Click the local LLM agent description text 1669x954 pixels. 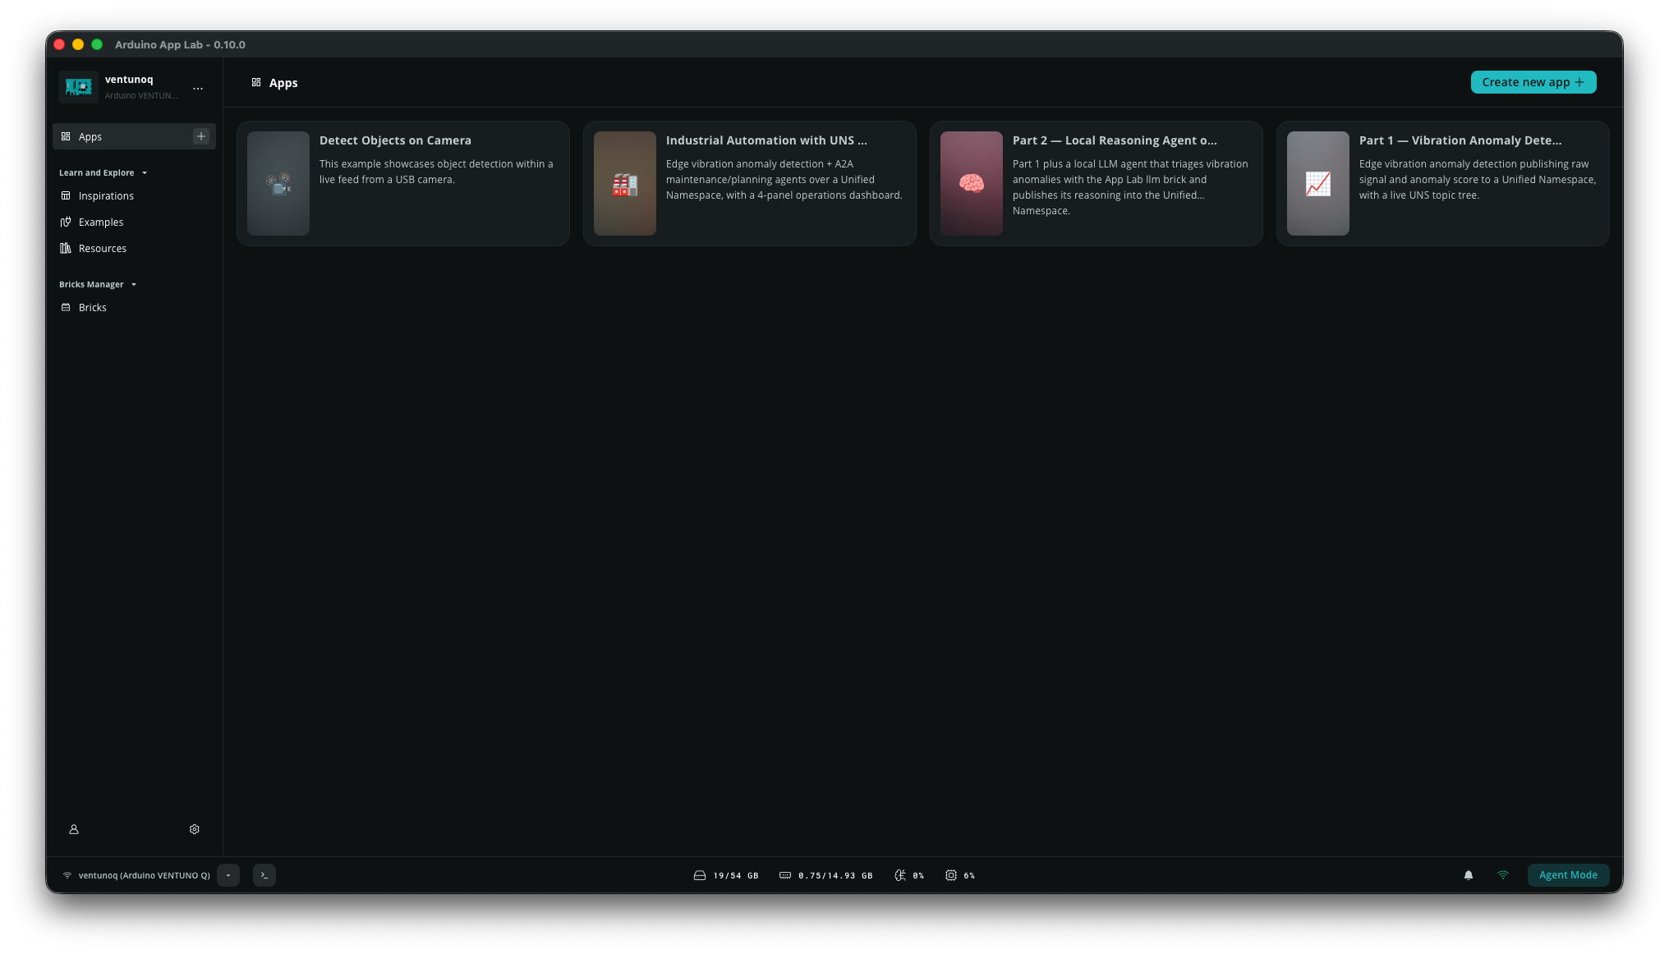tap(1130, 187)
